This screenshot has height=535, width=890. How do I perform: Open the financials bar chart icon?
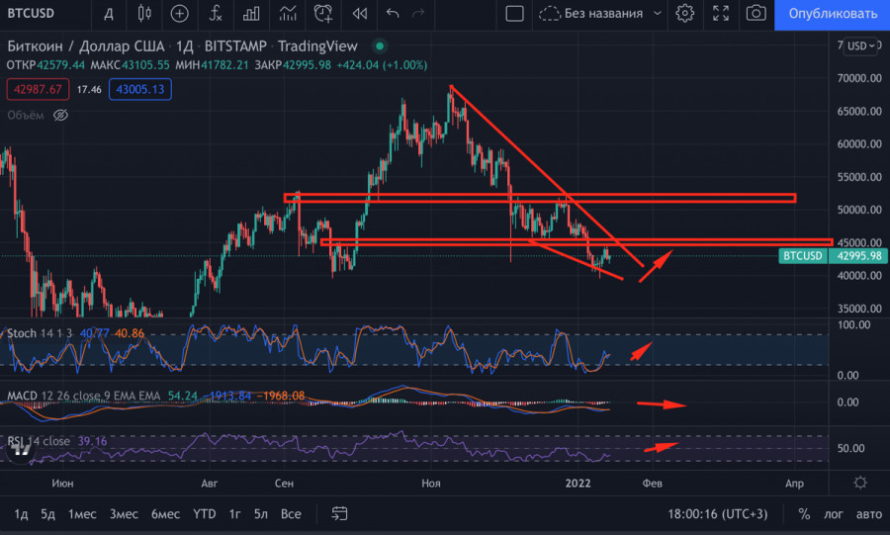click(251, 13)
